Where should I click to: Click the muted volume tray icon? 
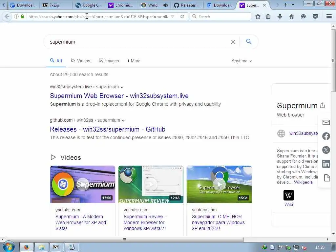click(304, 247)
